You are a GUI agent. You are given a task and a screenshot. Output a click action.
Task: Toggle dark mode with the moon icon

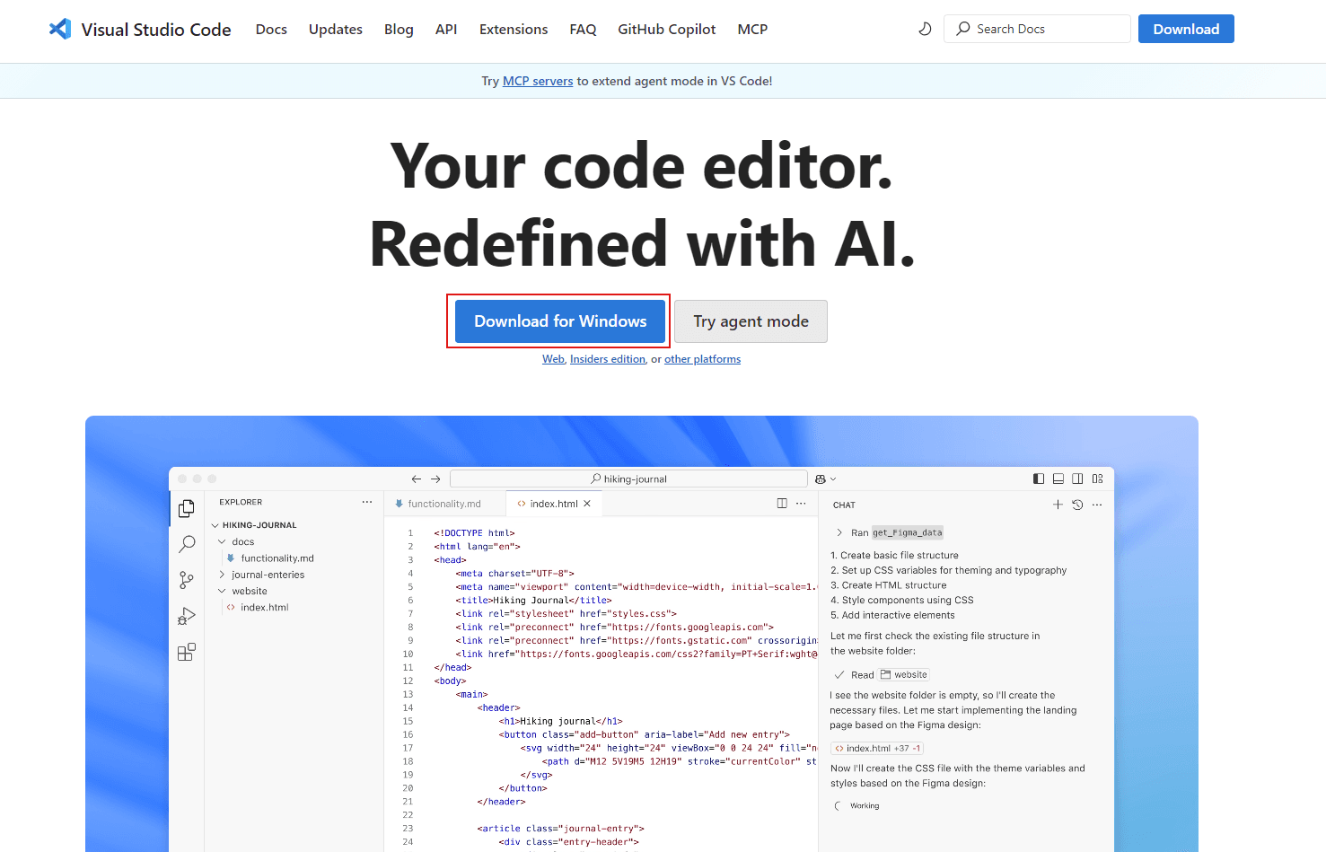[x=925, y=29]
